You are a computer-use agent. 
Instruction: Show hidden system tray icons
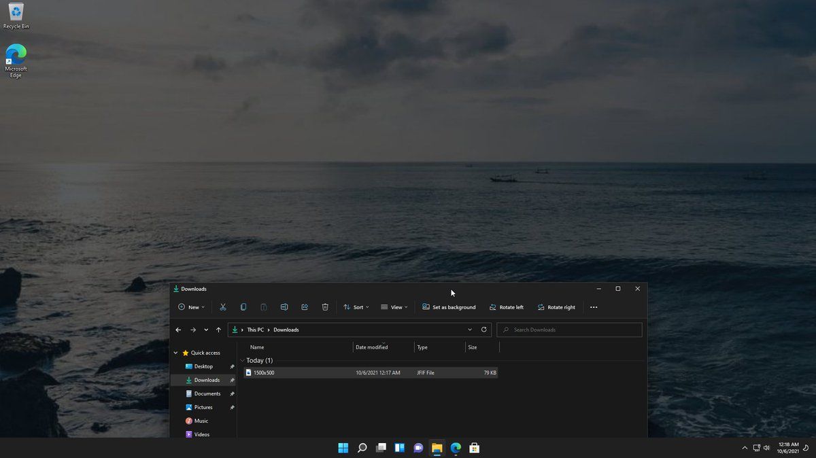(745, 448)
